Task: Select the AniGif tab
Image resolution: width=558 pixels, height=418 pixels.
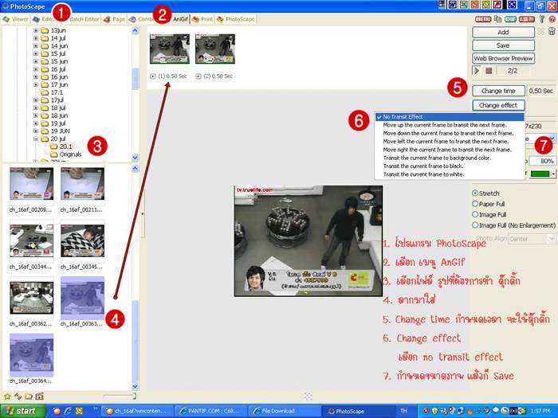Action: tap(180, 19)
